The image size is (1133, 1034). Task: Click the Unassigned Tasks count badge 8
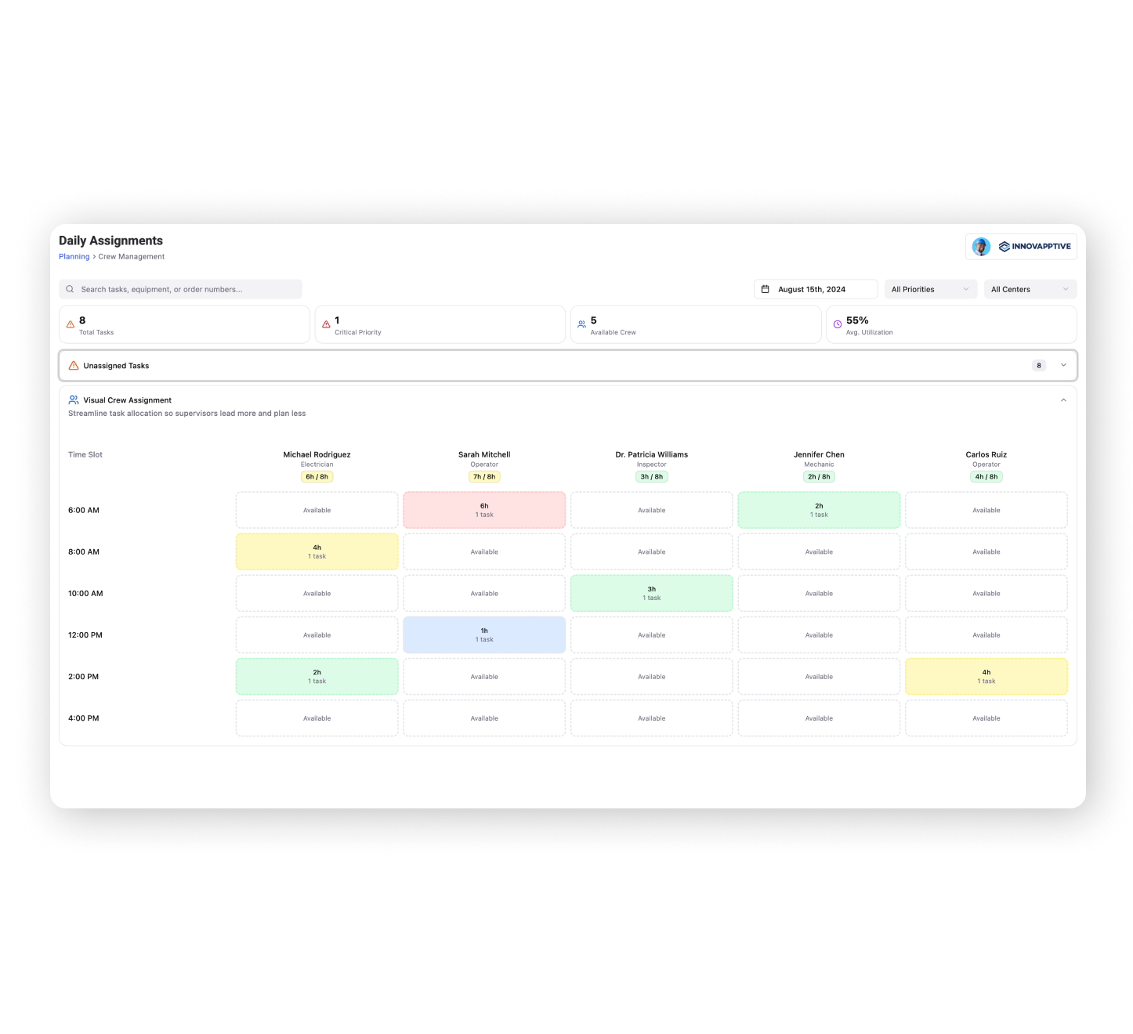click(x=1039, y=366)
